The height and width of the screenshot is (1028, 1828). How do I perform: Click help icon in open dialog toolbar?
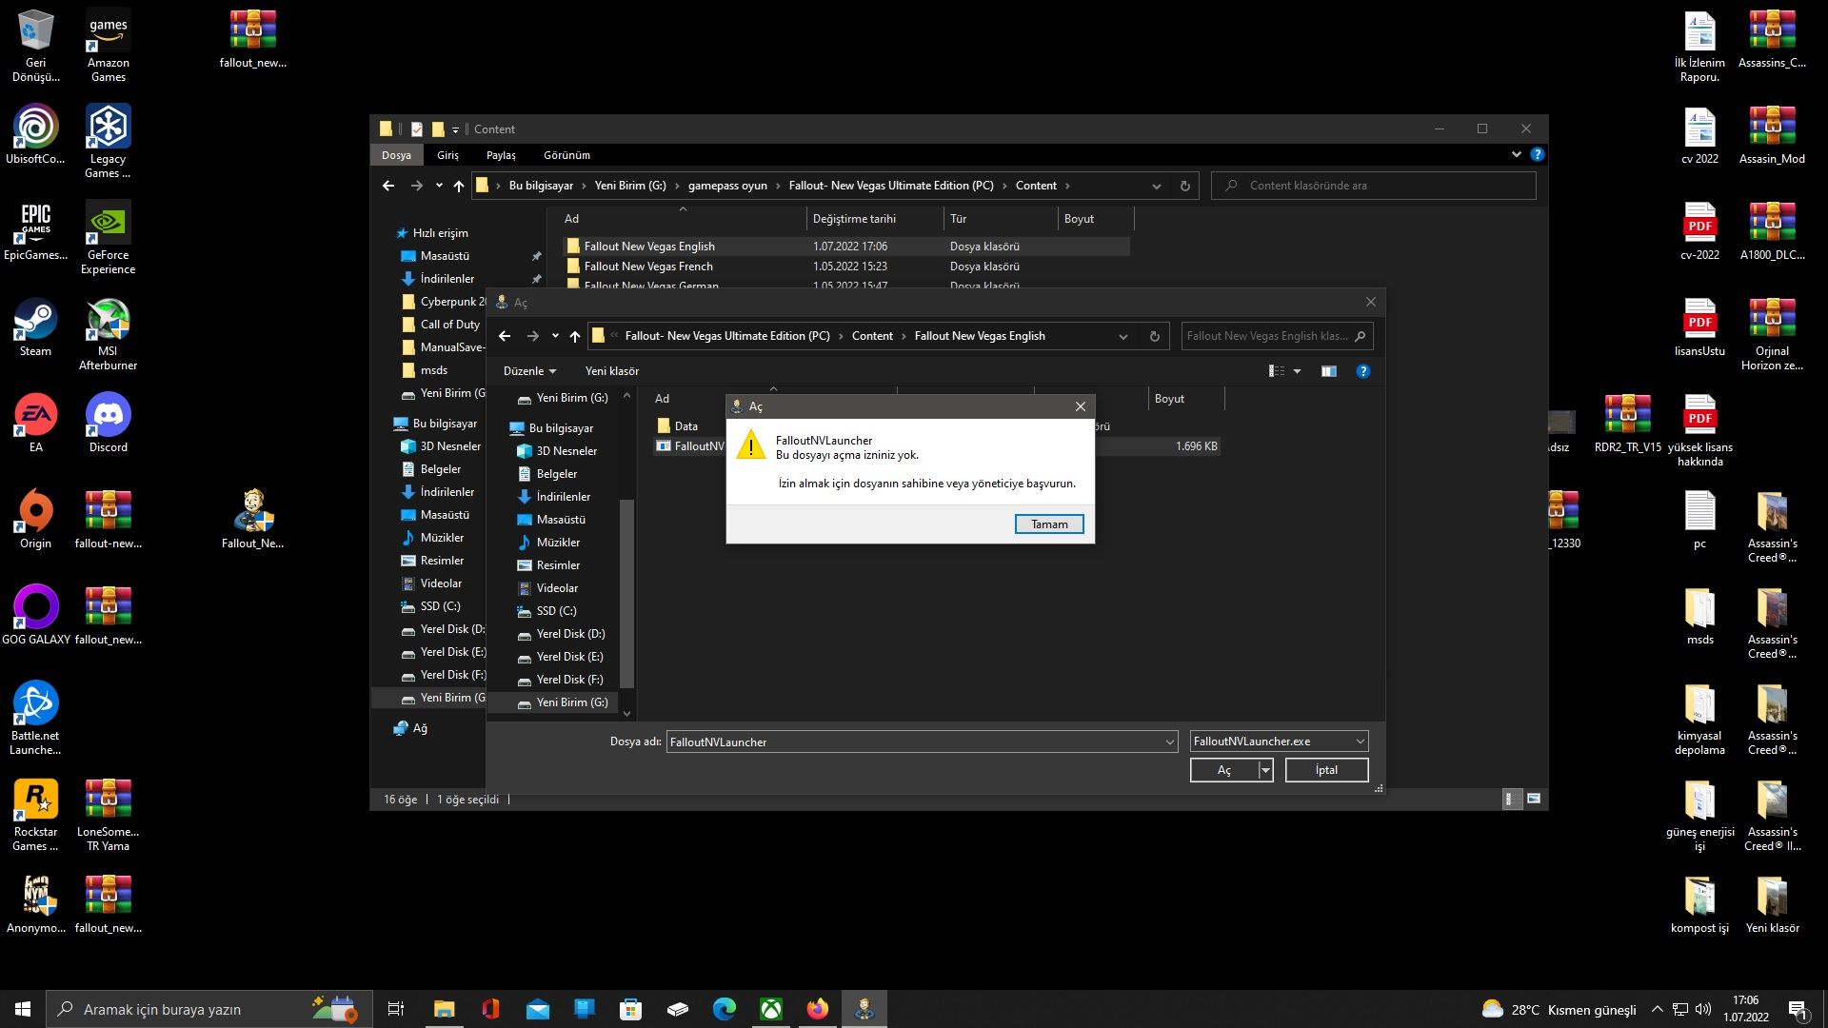1362,371
